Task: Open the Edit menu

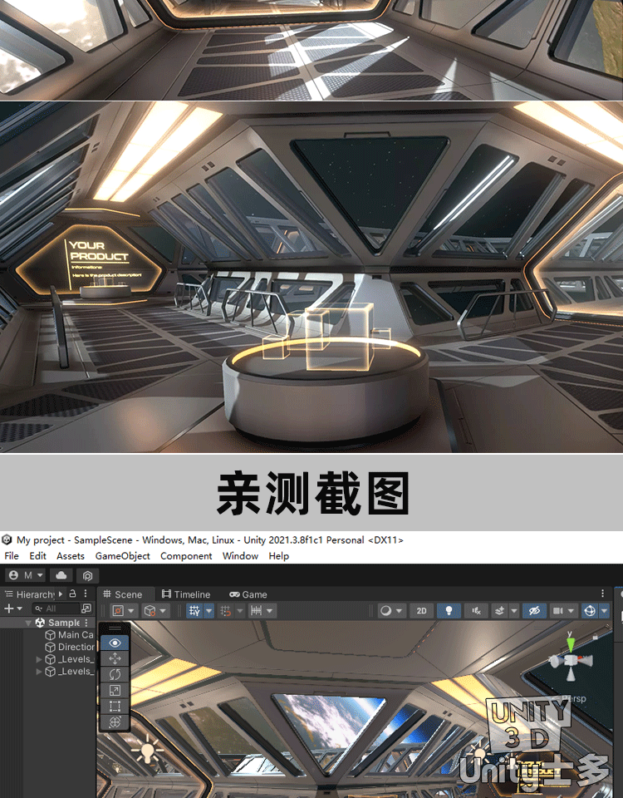Action: [37, 556]
